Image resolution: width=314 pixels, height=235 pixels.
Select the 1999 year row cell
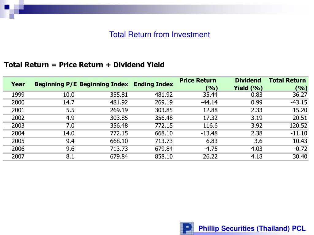coord(18,95)
